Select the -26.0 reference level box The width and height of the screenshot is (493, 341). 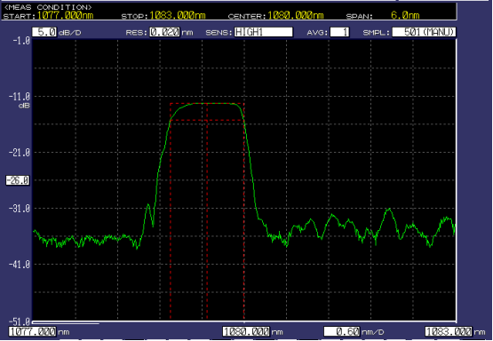18,180
